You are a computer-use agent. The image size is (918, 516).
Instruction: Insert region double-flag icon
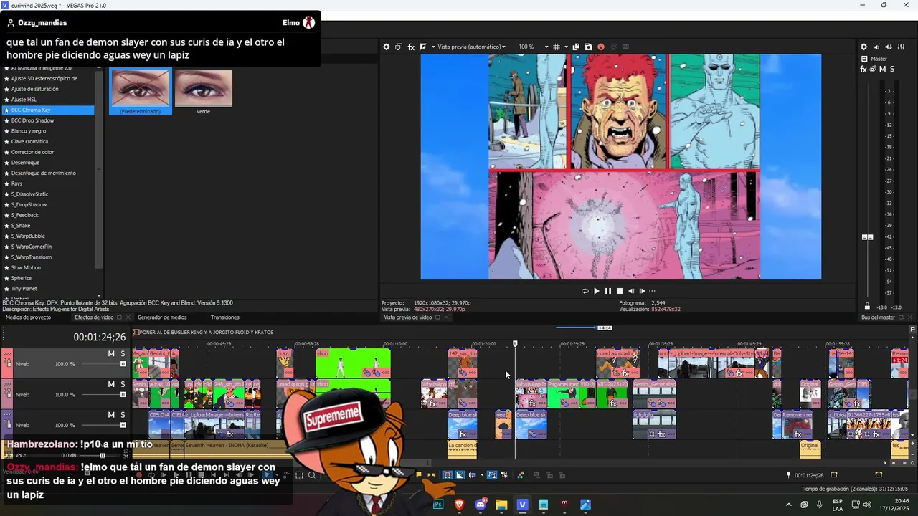tap(431, 474)
